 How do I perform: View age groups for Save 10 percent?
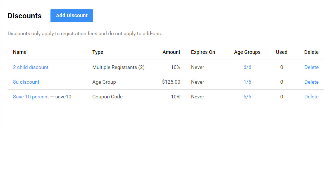pos(247,97)
